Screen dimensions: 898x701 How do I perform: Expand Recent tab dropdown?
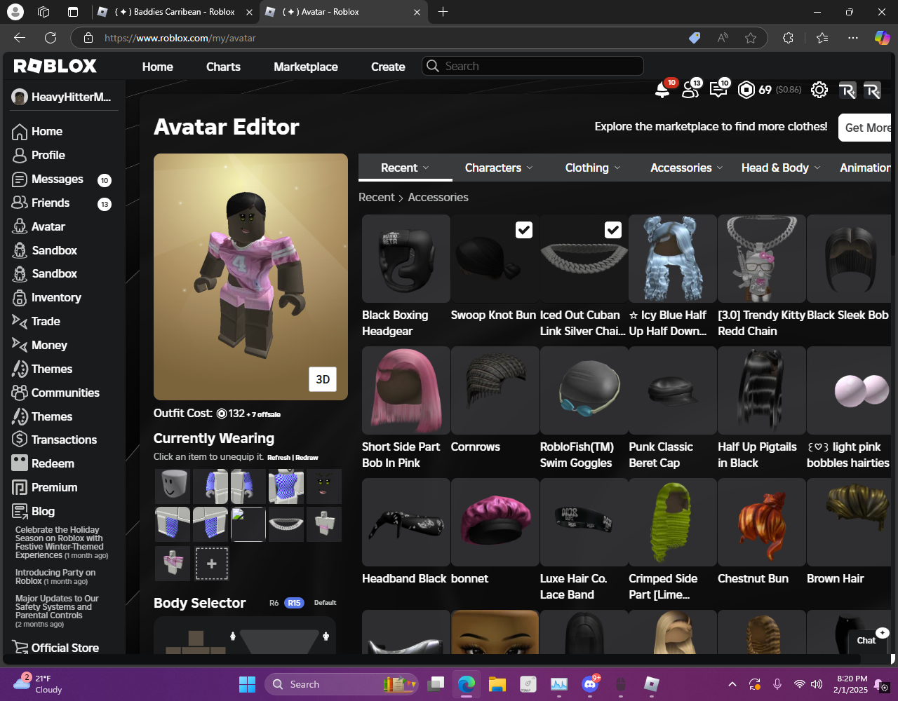(405, 168)
